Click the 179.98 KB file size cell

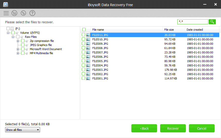tap(171, 70)
